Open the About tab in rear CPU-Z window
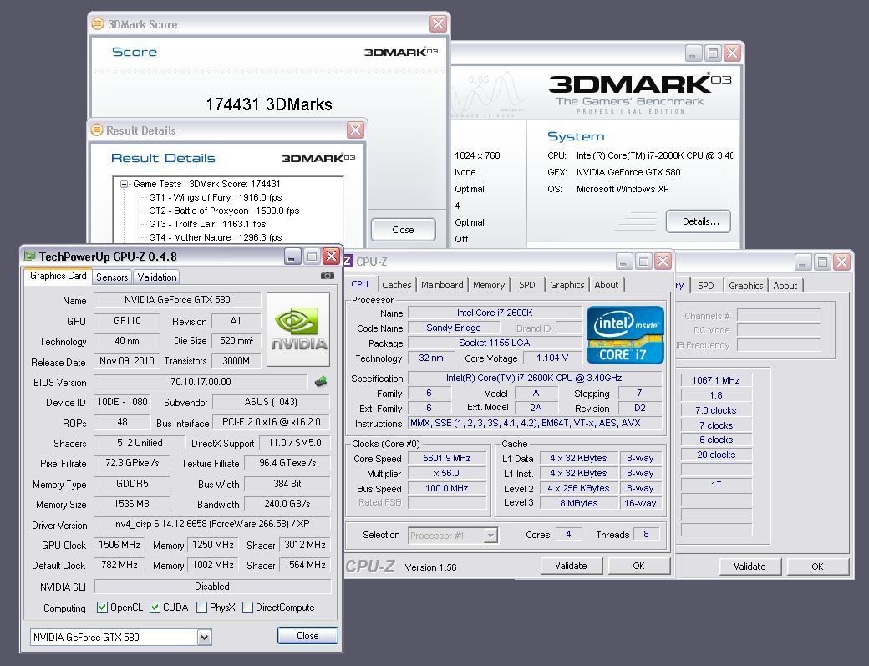Screen dimensions: 869x666 click(785, 285)
